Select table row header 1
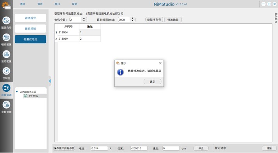Image resolution: width=278 pixels, height=153 pixels. click(x=56, y=32)
